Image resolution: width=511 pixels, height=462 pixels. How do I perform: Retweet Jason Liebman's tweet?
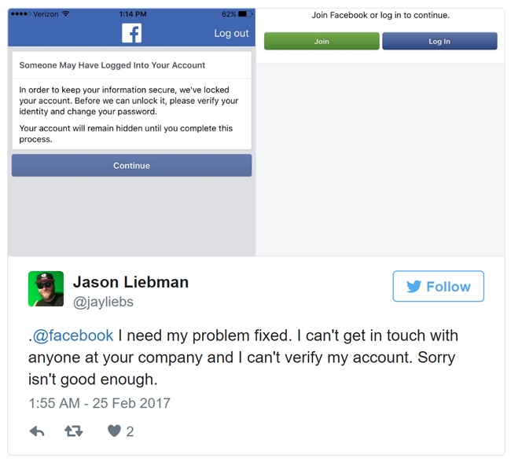point(73,431)
